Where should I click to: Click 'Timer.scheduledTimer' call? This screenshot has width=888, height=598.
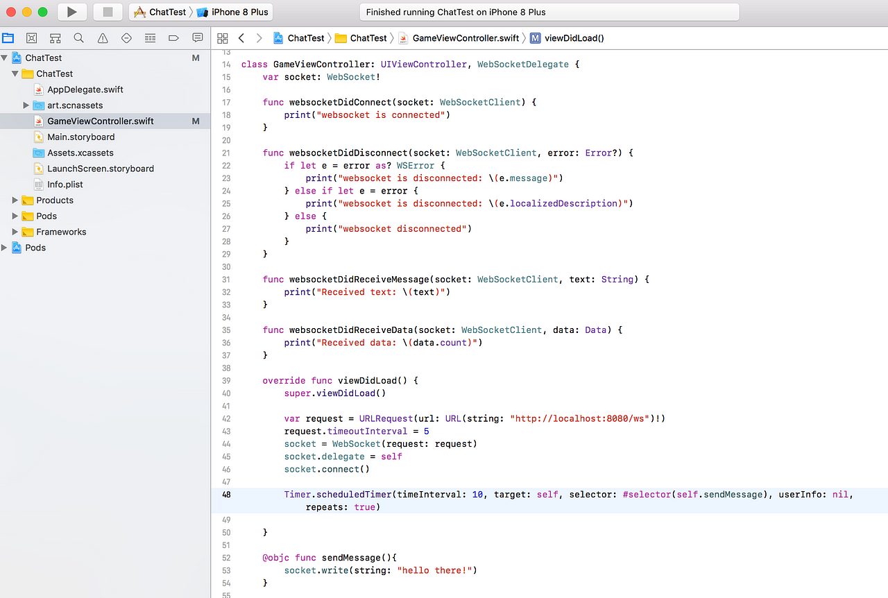338,495
